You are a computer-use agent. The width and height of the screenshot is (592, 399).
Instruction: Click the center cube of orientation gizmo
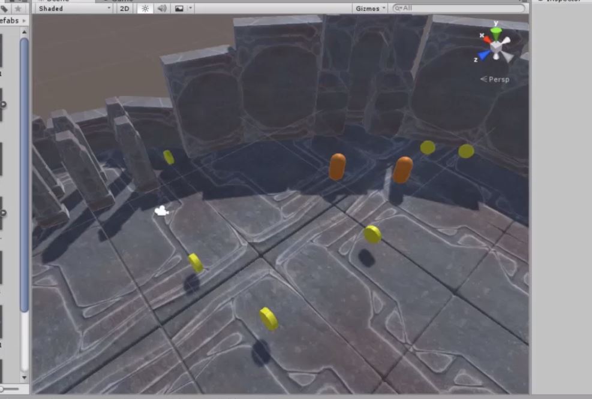pos(496,47)
